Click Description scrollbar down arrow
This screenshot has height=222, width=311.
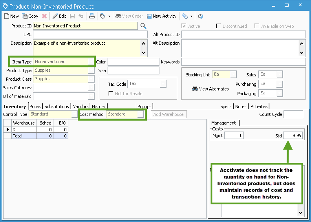point(144,53)
